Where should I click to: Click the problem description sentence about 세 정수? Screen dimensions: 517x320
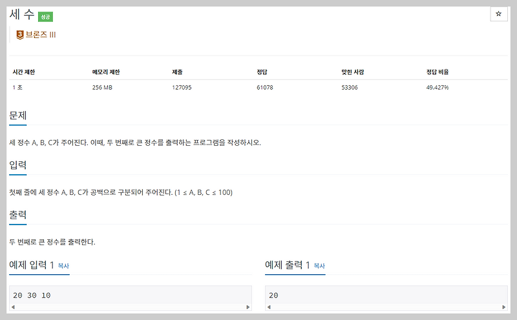pyautogui.click(x=135, y=143)
